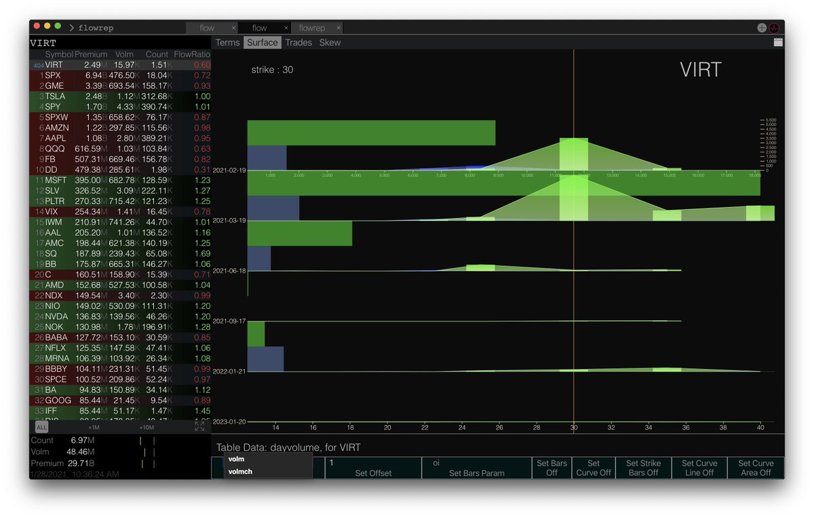Select the GOOG row
The image size is (814, 518).
[x=120, y=400]
